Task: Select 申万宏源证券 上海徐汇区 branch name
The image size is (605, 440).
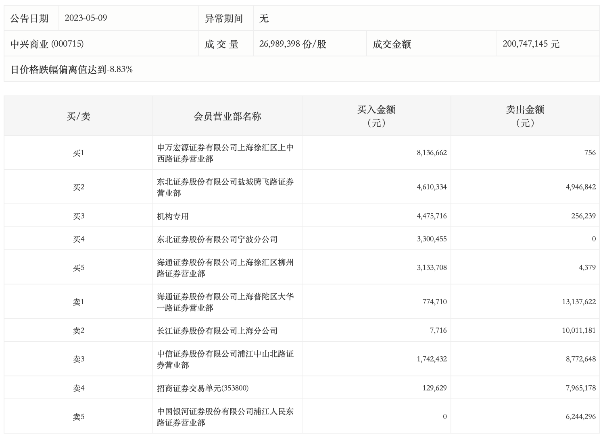Action: click(225, 153)
